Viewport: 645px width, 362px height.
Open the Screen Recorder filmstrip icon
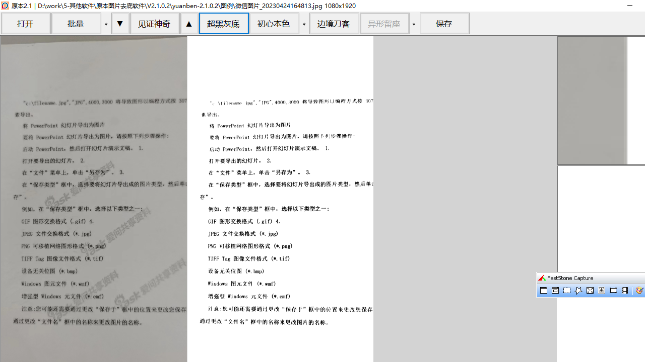(x=625, y=290)
